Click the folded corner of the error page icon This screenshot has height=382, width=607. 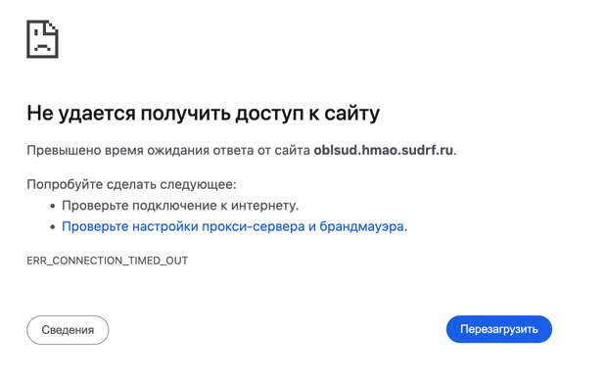tap(52, 26)
